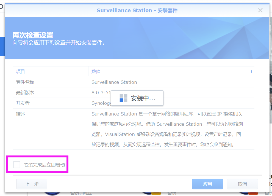This screenshot has height=196, width=272.
Task: Click the dialog title Surveillance Station - 安装套件
Action: pyautogui.click(x=137, y=10)
